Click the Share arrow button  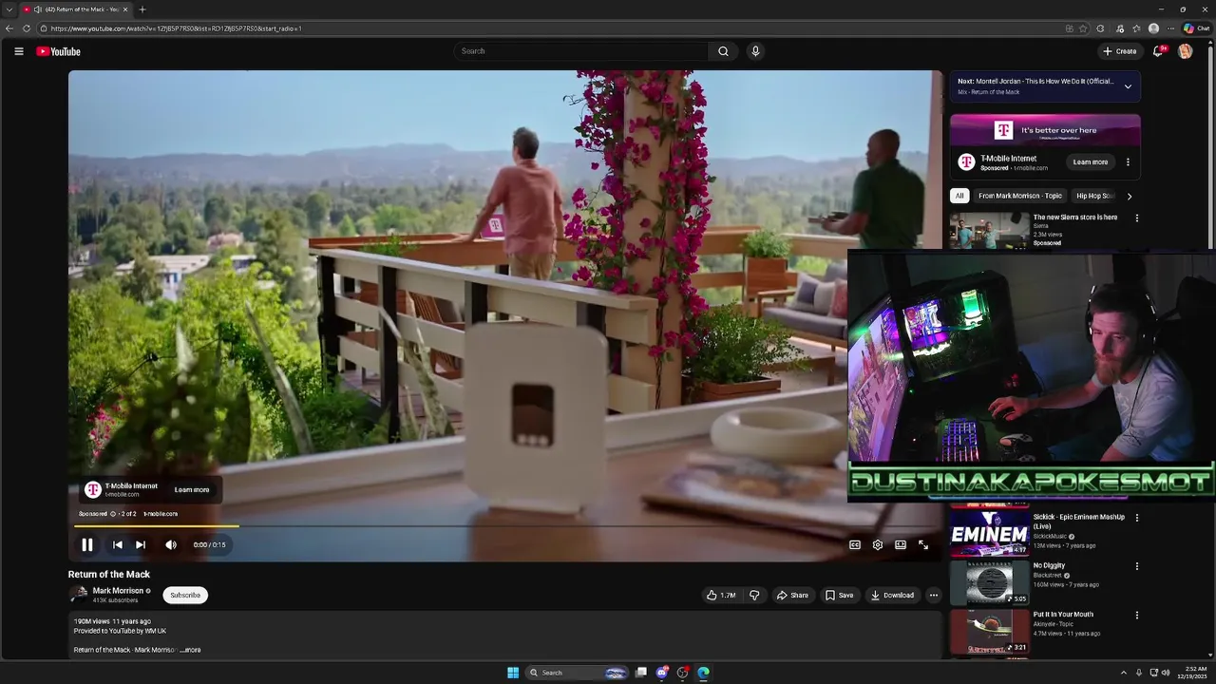(x=792, y=595)
